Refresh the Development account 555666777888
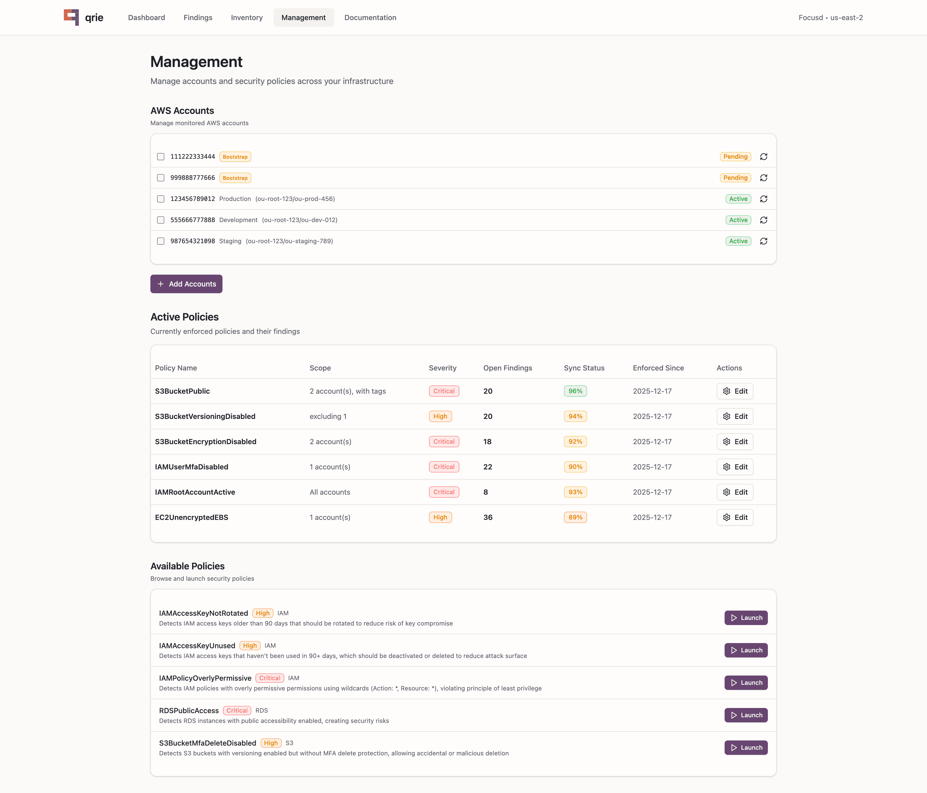927x793 pixels. [x=764, y=220]
